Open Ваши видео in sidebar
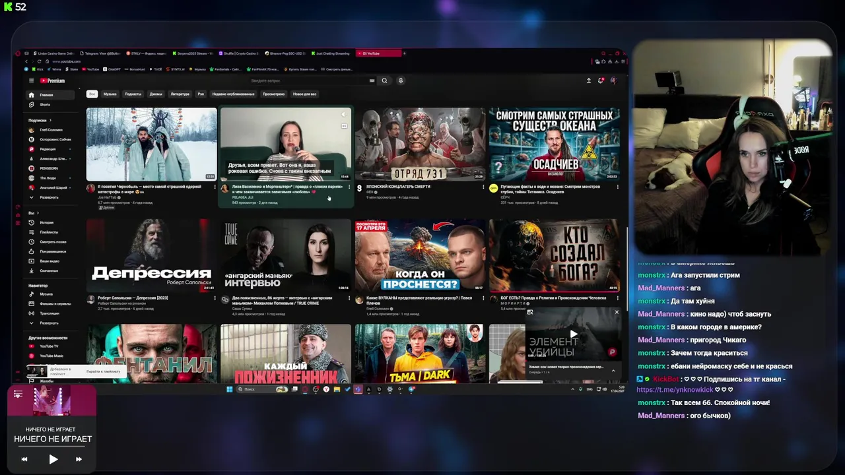Image resolution: width=845 pixels, height=475 pixels. (50, 261)
